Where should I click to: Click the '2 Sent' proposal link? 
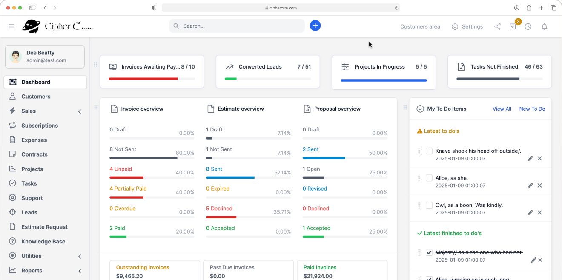coord(311,149)
